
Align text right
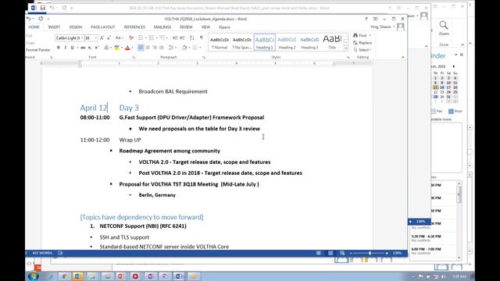click(155, 48)
